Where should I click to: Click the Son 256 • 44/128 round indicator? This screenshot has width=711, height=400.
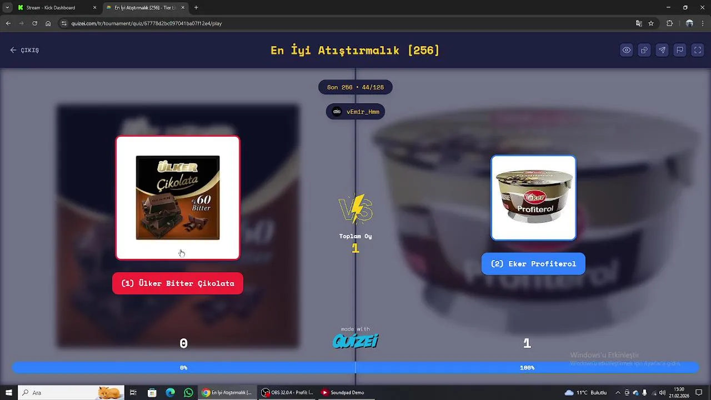pos(355,87)
